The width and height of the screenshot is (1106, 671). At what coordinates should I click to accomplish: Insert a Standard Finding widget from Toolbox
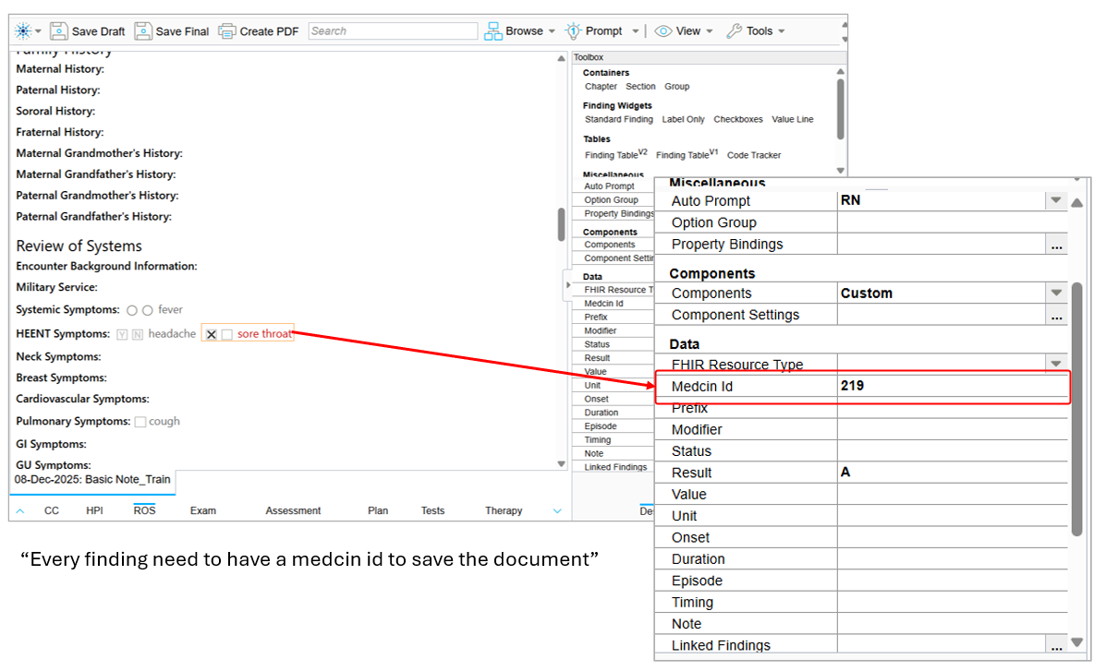pos(618,119)
